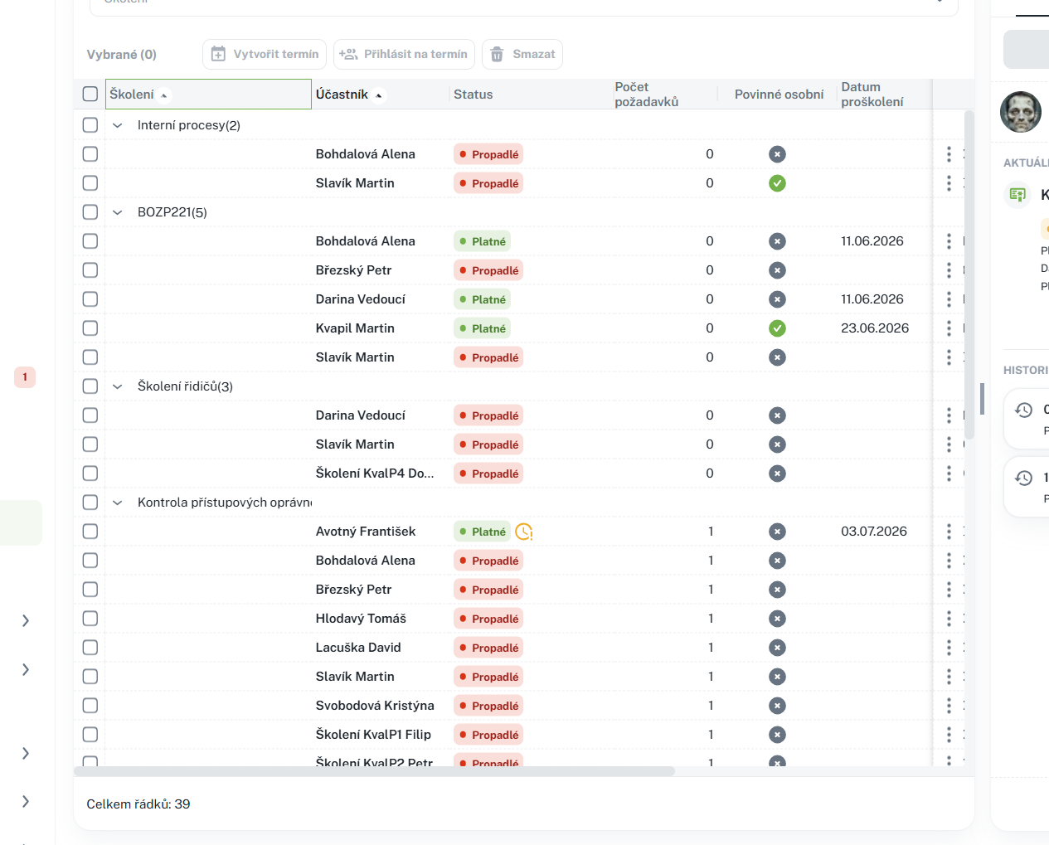Collapse the Školení řidičů(3) group
The width and height of the screenshot is (1049, 845).
(x=118, y=386)
